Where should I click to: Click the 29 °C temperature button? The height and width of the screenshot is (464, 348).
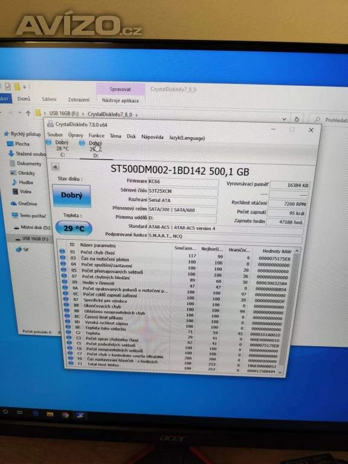click(74, 228)
